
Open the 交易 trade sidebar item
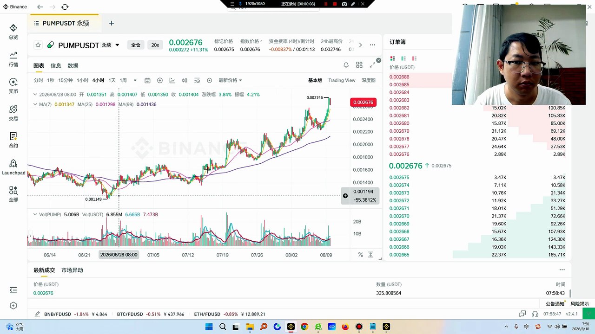click(x=13, y=113)
